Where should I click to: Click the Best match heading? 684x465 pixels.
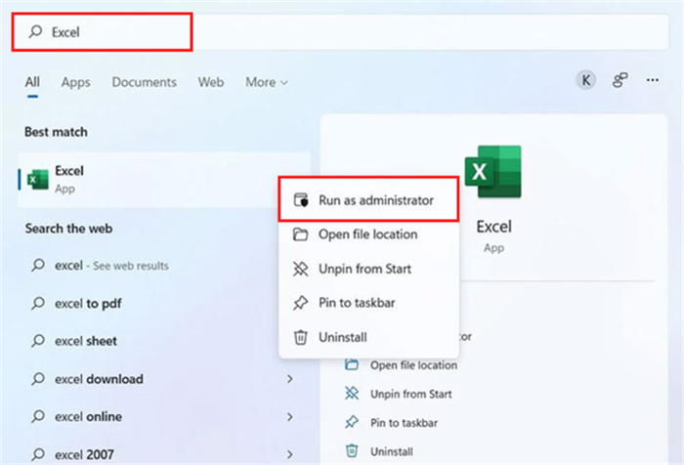56,132
